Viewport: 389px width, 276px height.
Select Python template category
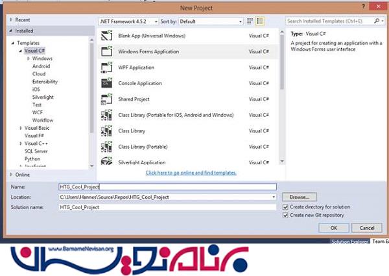point(32,158)
